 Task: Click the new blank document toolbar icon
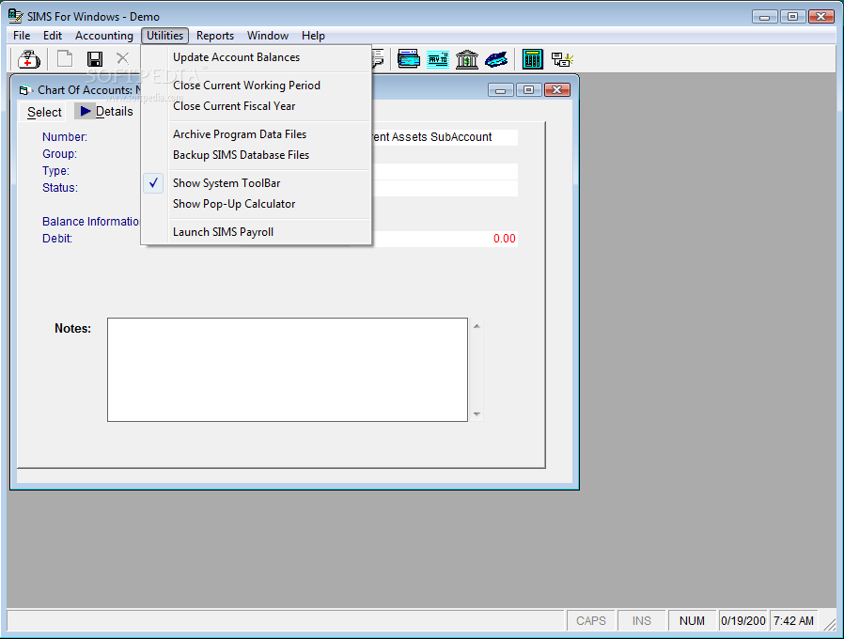pyautogui.click(x=65, y=58)
